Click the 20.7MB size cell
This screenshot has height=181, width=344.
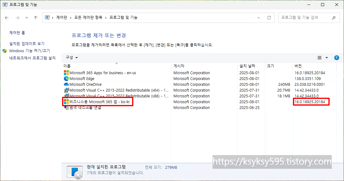(x=284, y=90)
